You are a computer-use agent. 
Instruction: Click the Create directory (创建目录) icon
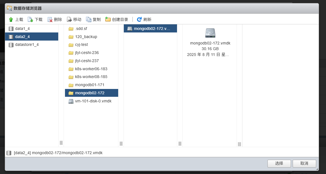pyautogui.click(x=108, y=20)
